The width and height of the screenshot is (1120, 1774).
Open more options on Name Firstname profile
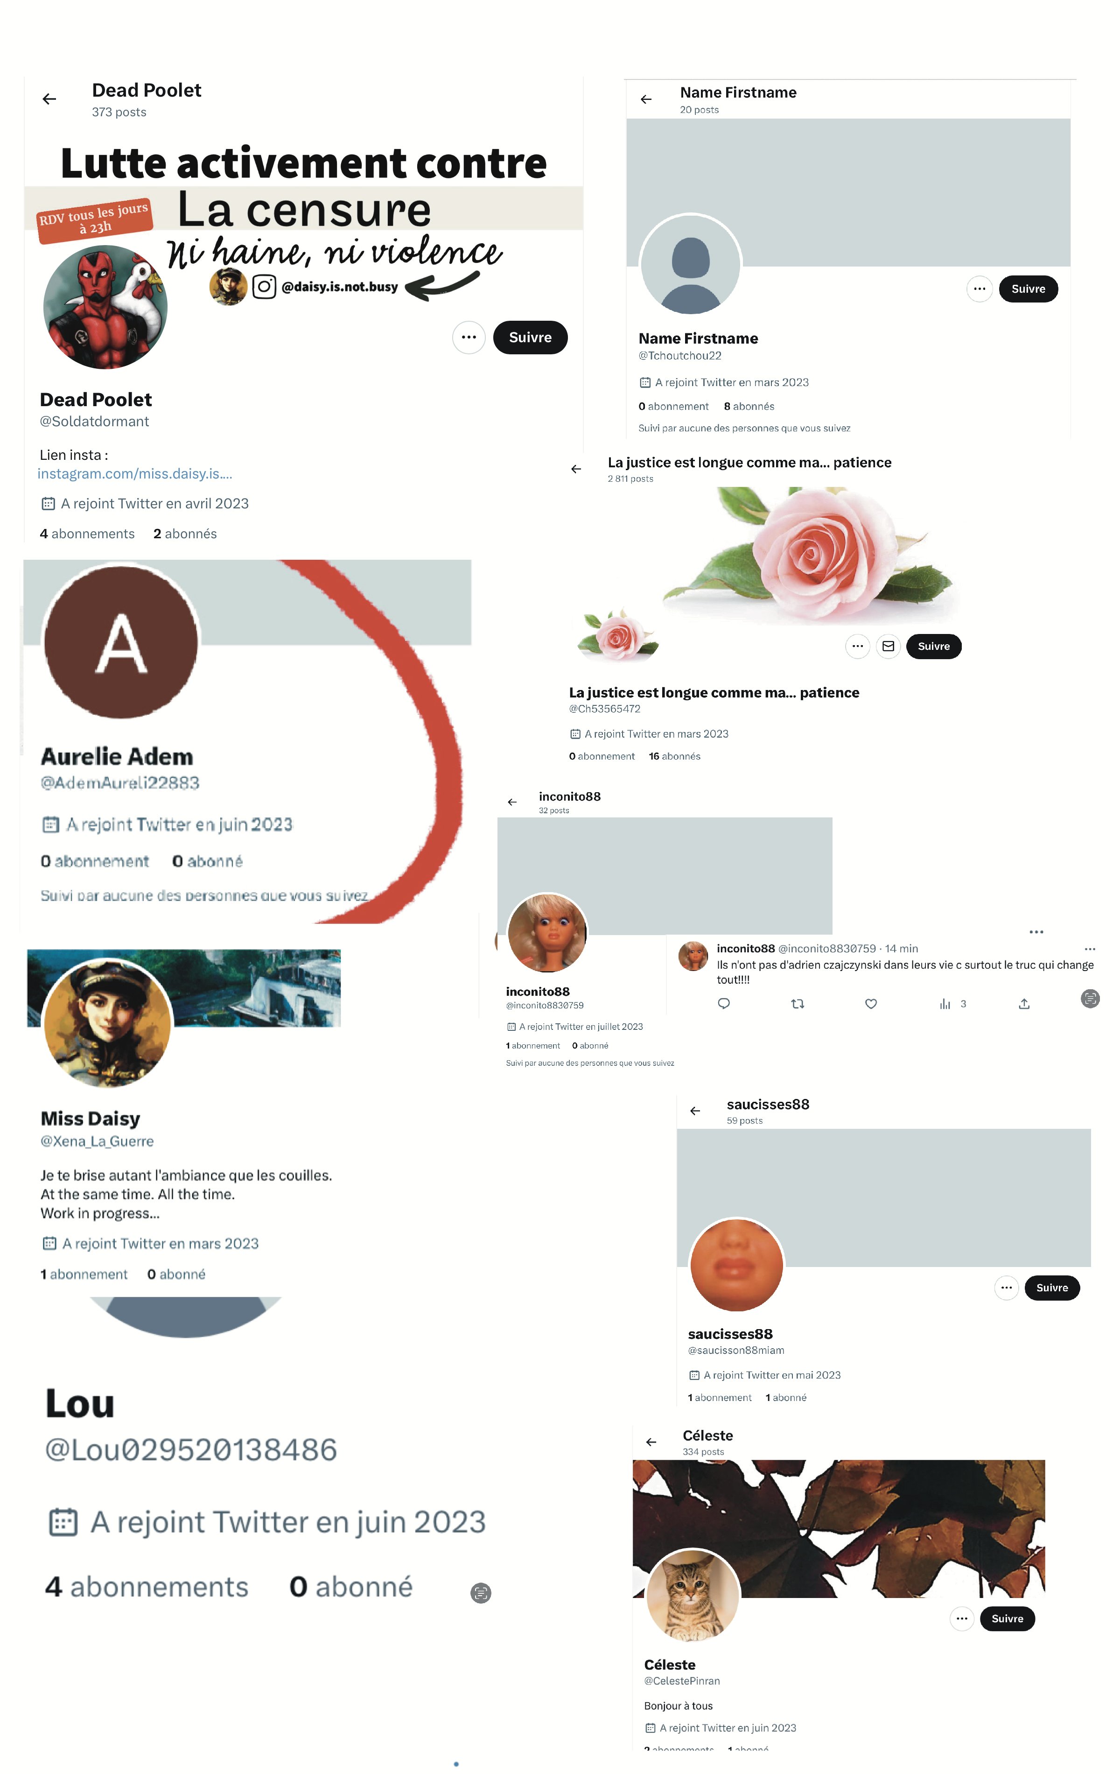[x=980, y=289]
